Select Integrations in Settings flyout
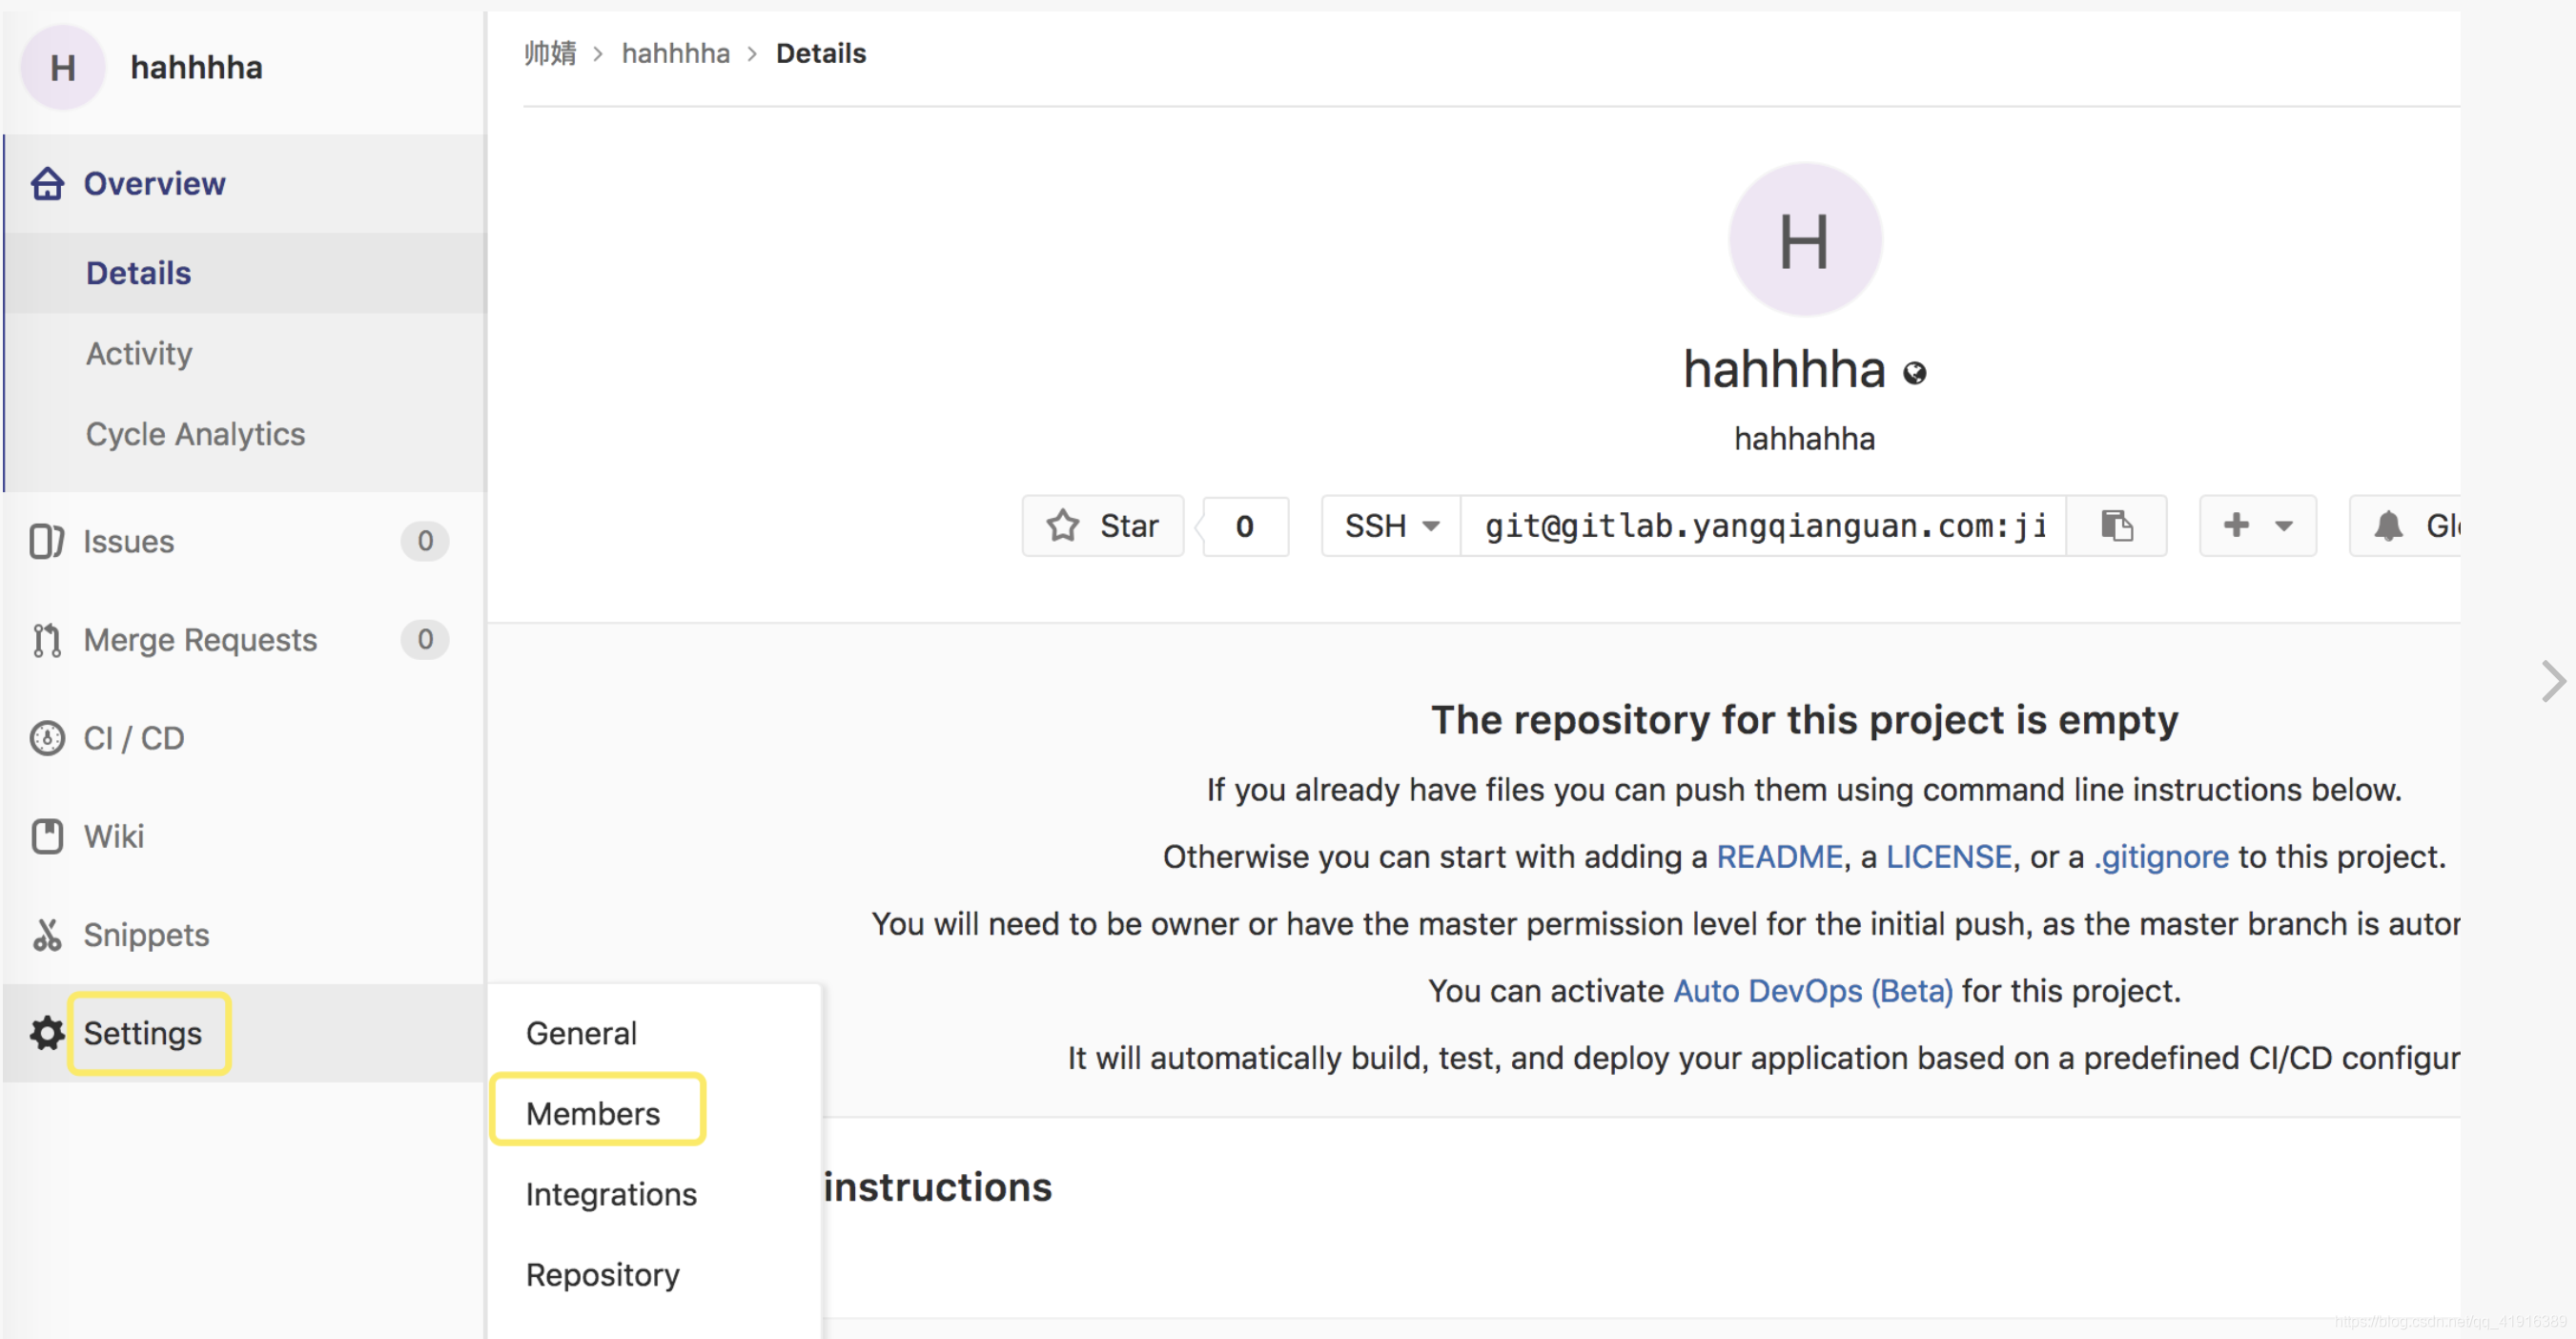Screen dimensions: 2576x1339 coord(611,1194)
